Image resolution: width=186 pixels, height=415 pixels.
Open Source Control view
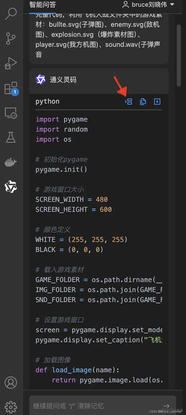point(11,39)
